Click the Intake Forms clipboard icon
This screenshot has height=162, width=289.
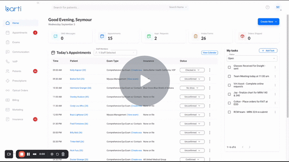coord(196,36)
